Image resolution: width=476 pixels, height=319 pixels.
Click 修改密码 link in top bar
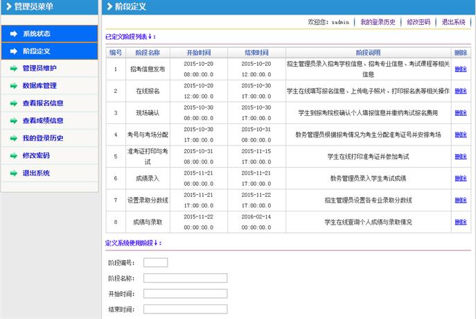click(x=418, y=22)
